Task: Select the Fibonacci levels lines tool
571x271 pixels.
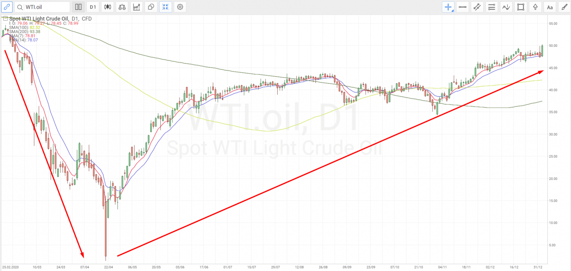Action: pos(491,7)
